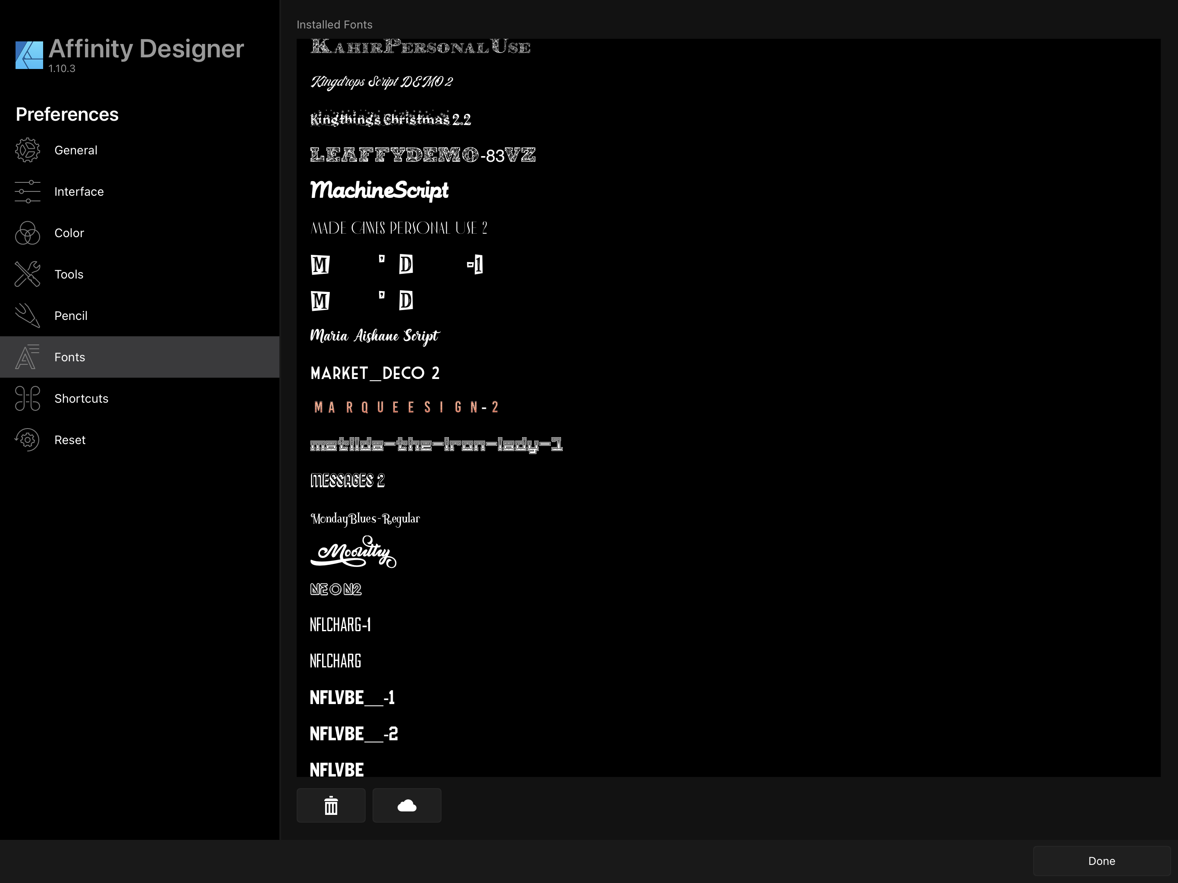Select the LEAFFYDEMO-83VZ font
This screenshot has height=883, width=1178.
pos(423,155)
